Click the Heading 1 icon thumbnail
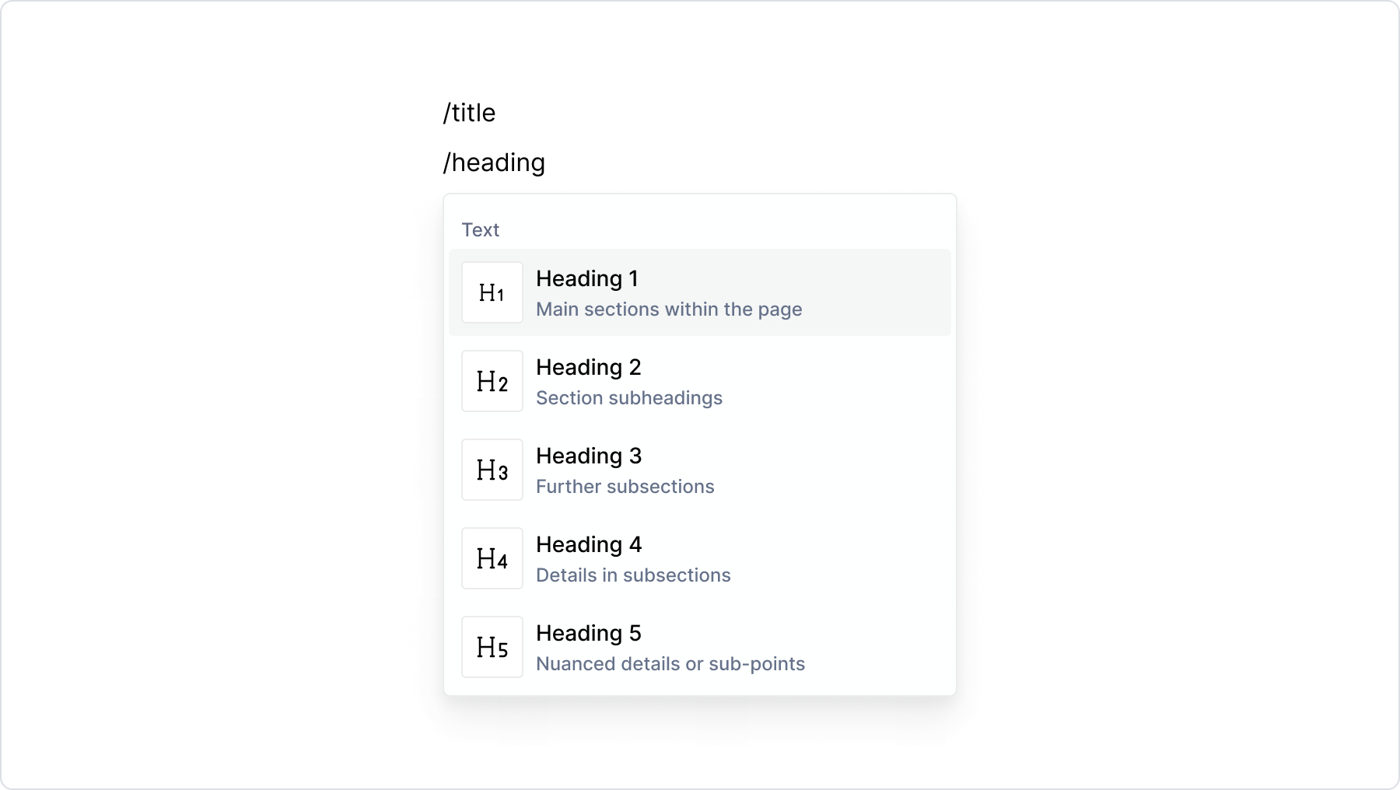 click(492, 292)
